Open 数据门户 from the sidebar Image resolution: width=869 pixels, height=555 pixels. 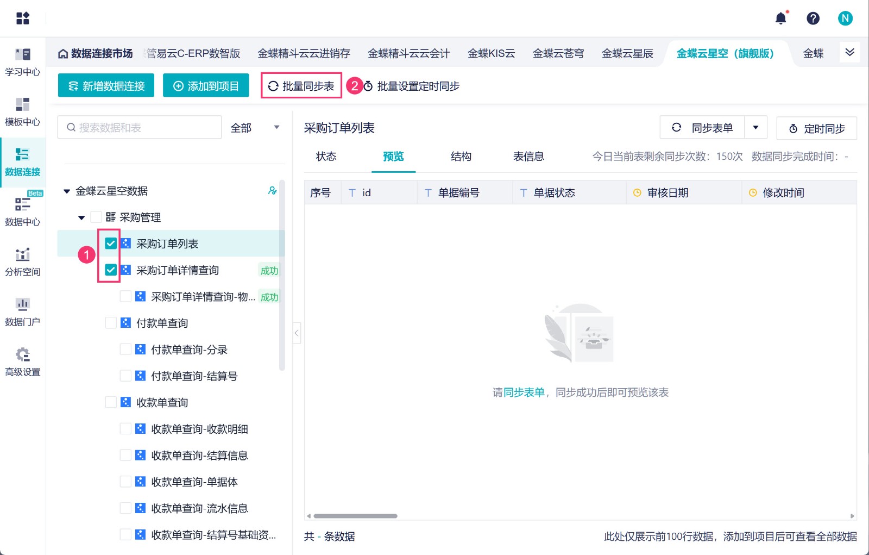23,312
